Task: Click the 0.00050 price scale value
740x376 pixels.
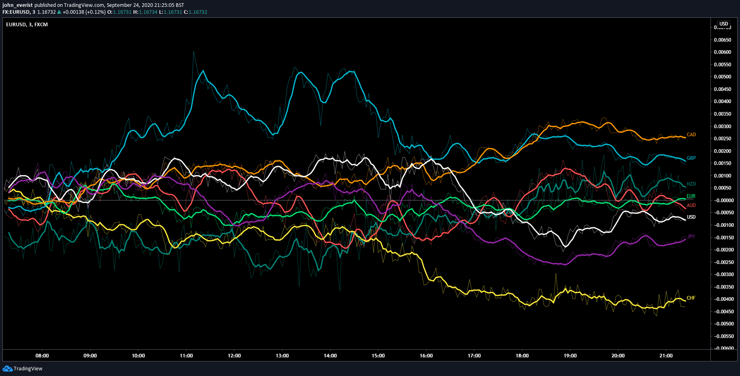Action: click(x=723, y=188)
